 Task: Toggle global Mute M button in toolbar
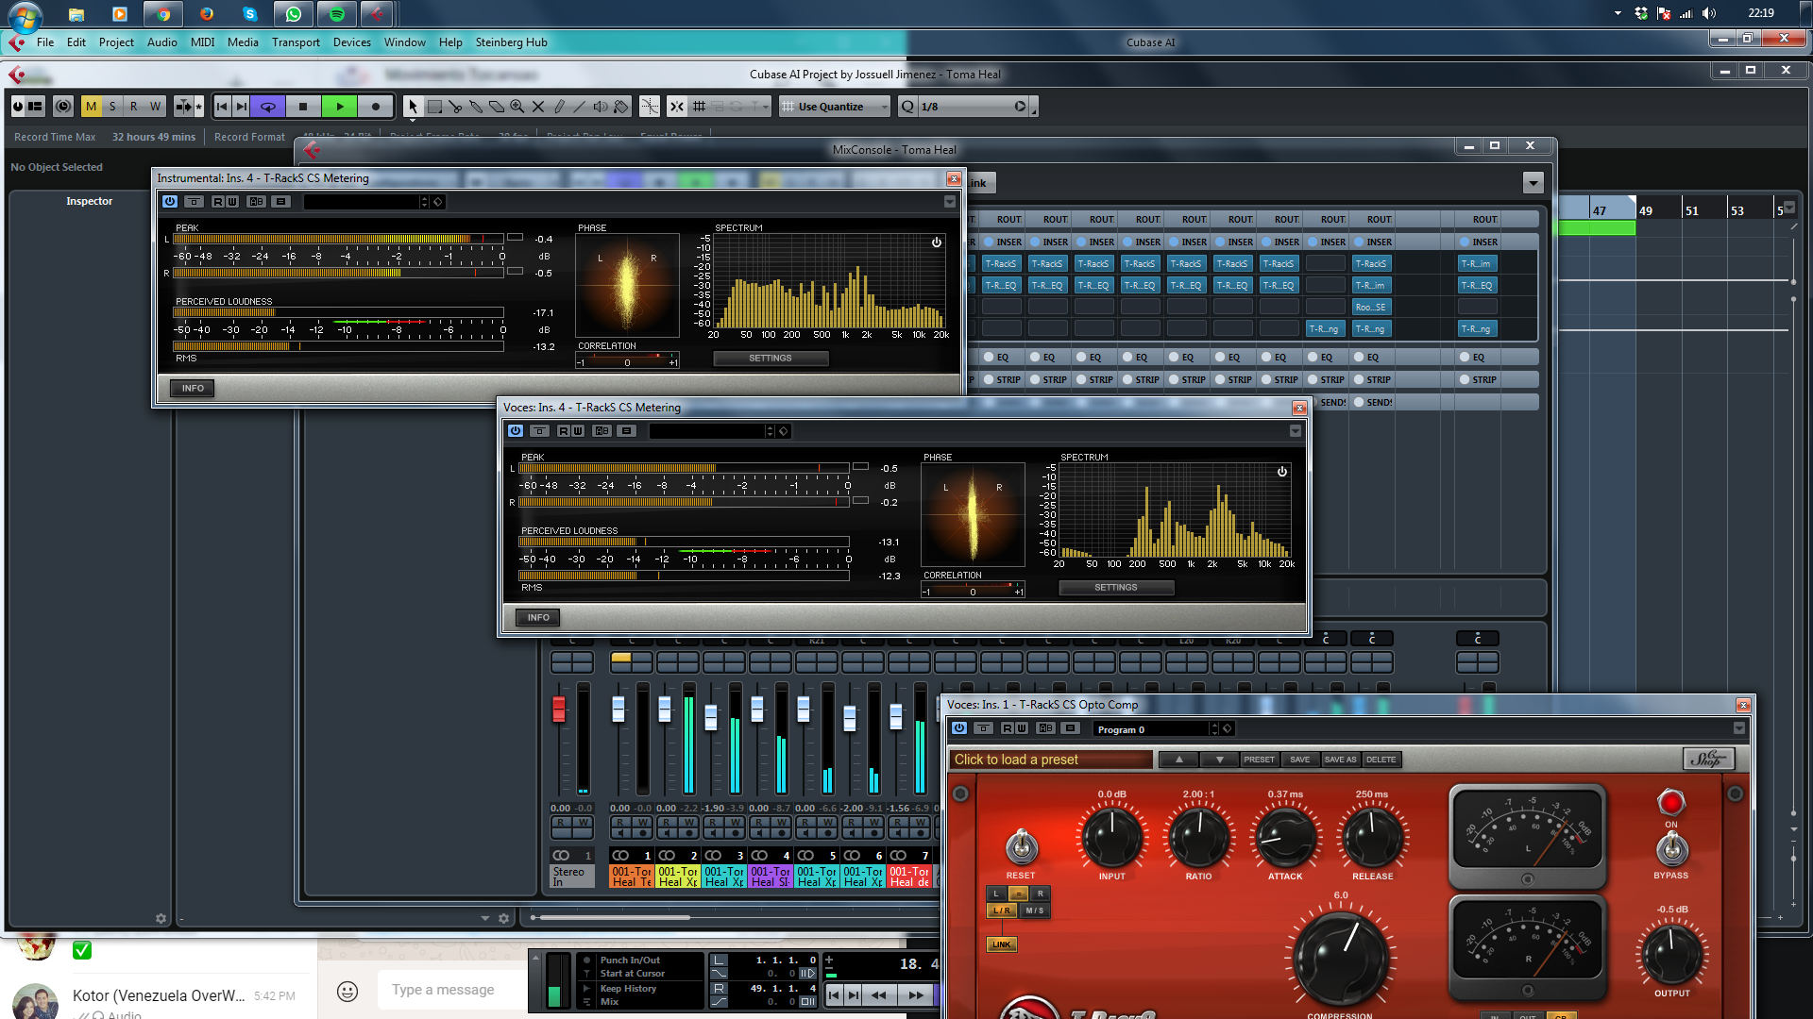pyautogui.click(x=91, y=107)
